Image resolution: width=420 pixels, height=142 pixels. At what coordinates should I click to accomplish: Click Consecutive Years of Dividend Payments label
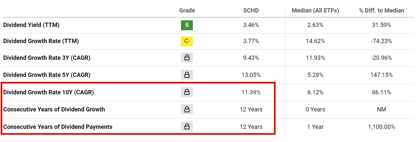[58, 127]
